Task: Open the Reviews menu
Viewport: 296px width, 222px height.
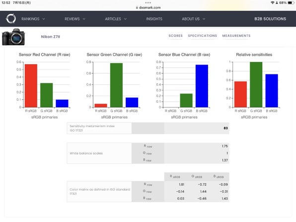Action: click(72, 19)
